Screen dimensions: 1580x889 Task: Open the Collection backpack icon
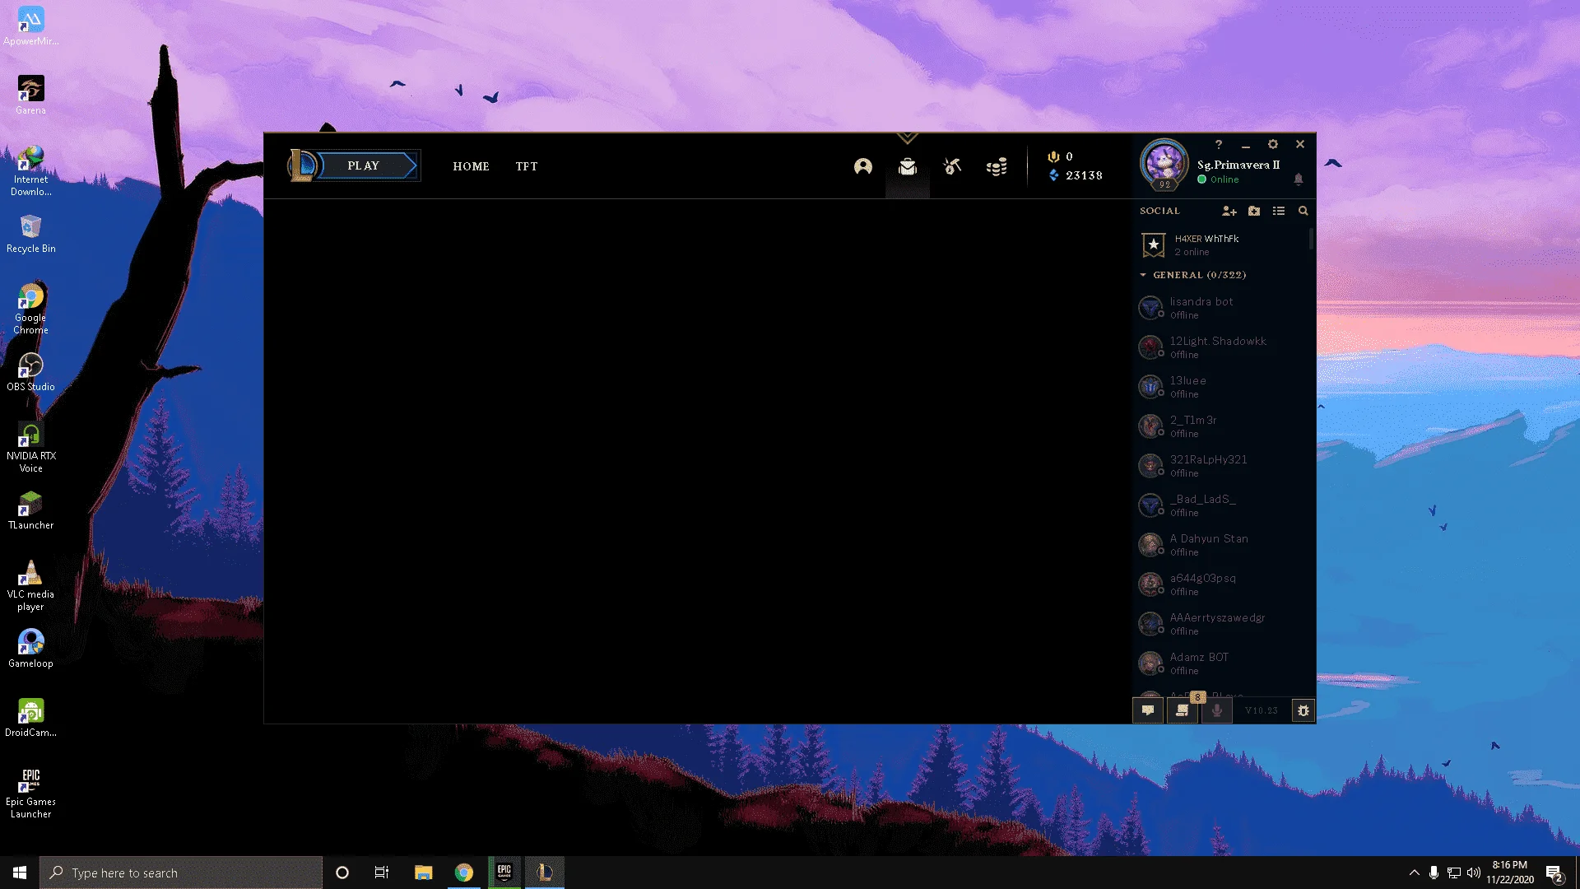point(908,166)
